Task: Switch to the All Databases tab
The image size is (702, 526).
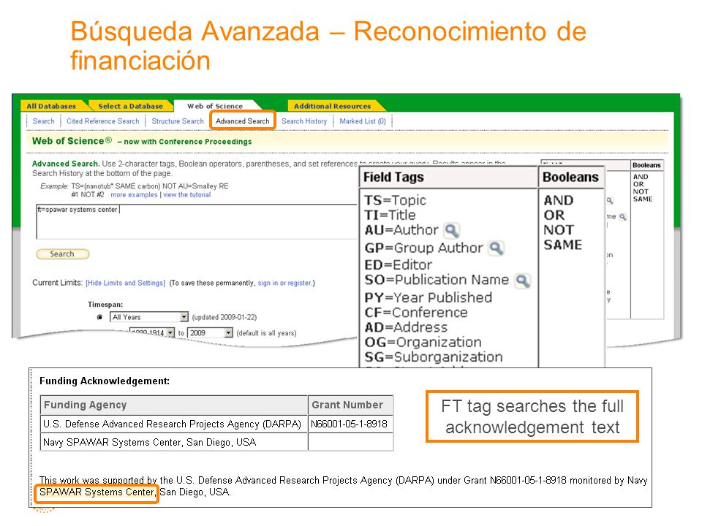Action: pyautogui.click(x=51, y=106)
